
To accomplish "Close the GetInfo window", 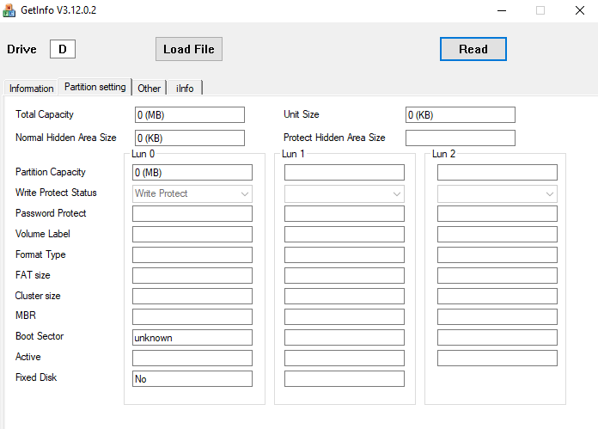I will [x=580, y=10].
